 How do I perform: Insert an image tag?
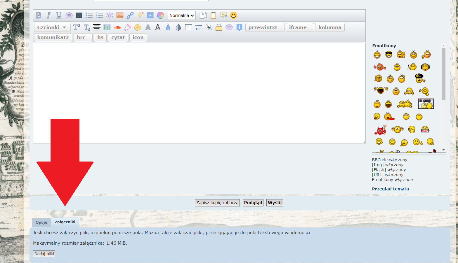pos(120,15)
